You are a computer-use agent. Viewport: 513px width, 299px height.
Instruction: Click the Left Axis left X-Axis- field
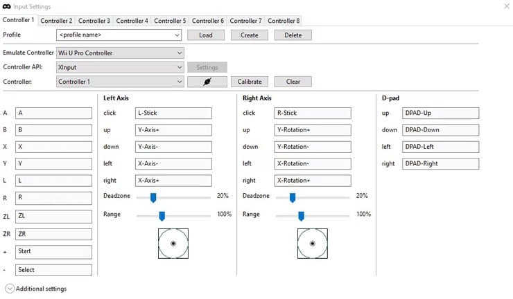(173, 164)
